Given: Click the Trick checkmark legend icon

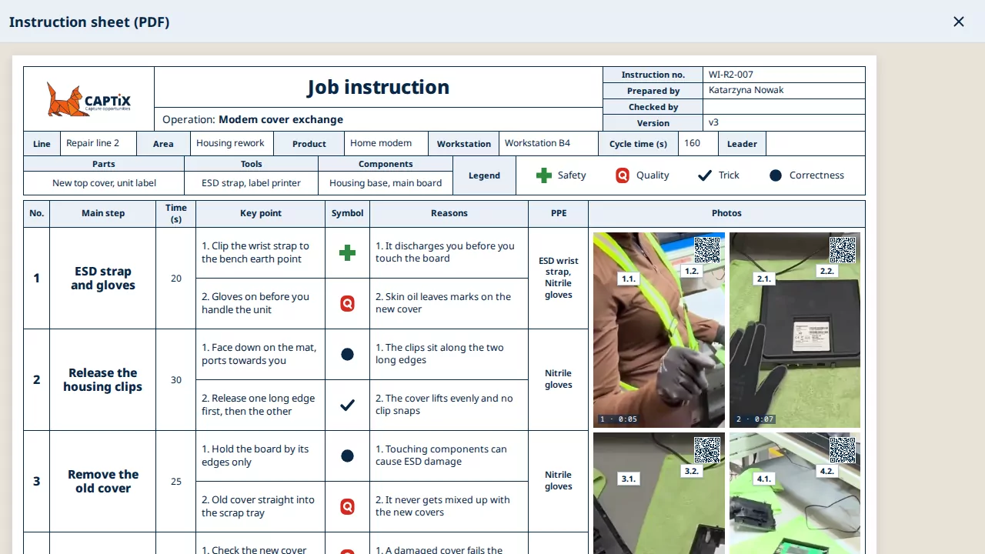Looking at the screenshot, I should click(705, 175).
